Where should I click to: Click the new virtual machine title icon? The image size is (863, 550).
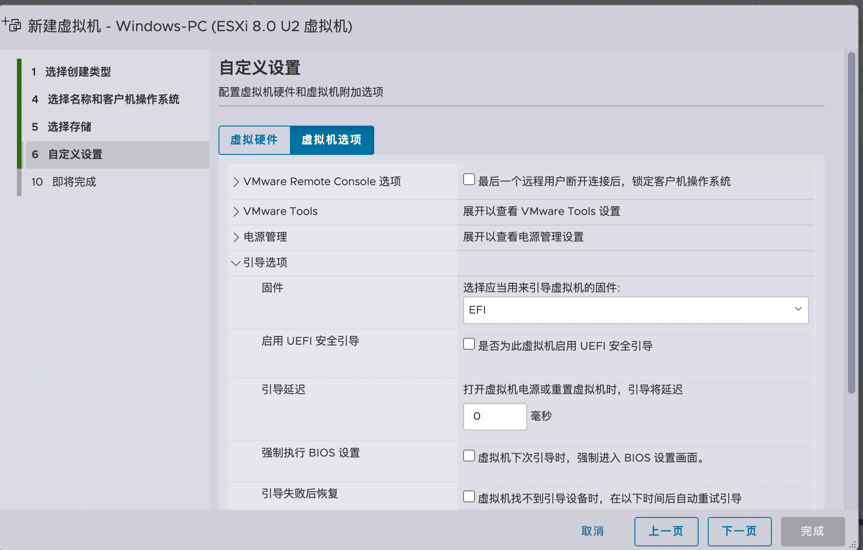11,24
